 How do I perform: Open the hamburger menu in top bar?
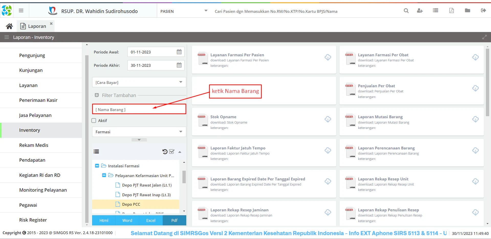pos(21,10)
